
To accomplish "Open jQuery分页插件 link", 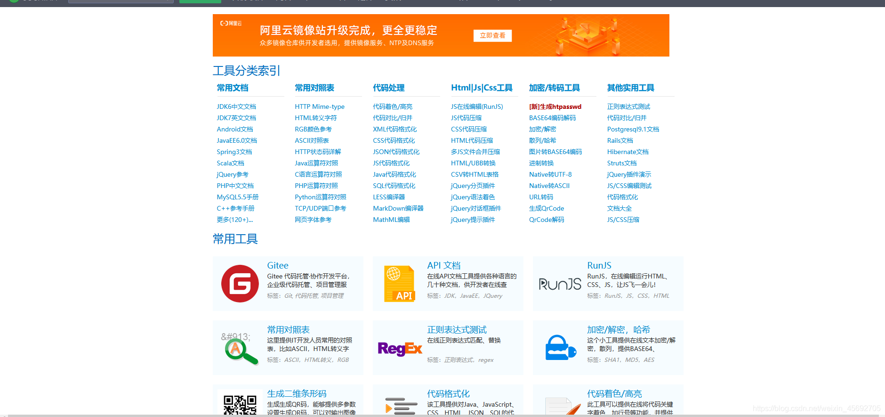I will pyautogui.click(x=473, y=186).
